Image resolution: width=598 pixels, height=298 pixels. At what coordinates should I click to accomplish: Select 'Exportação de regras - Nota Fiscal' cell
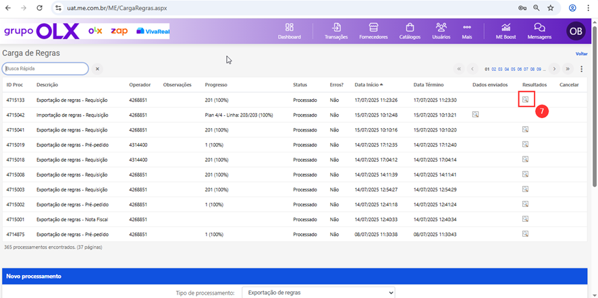coord(72,219)
